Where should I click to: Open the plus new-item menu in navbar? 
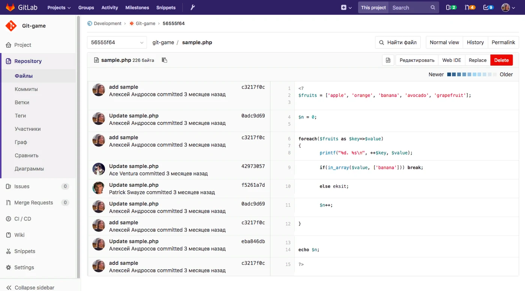pos(346,7)
